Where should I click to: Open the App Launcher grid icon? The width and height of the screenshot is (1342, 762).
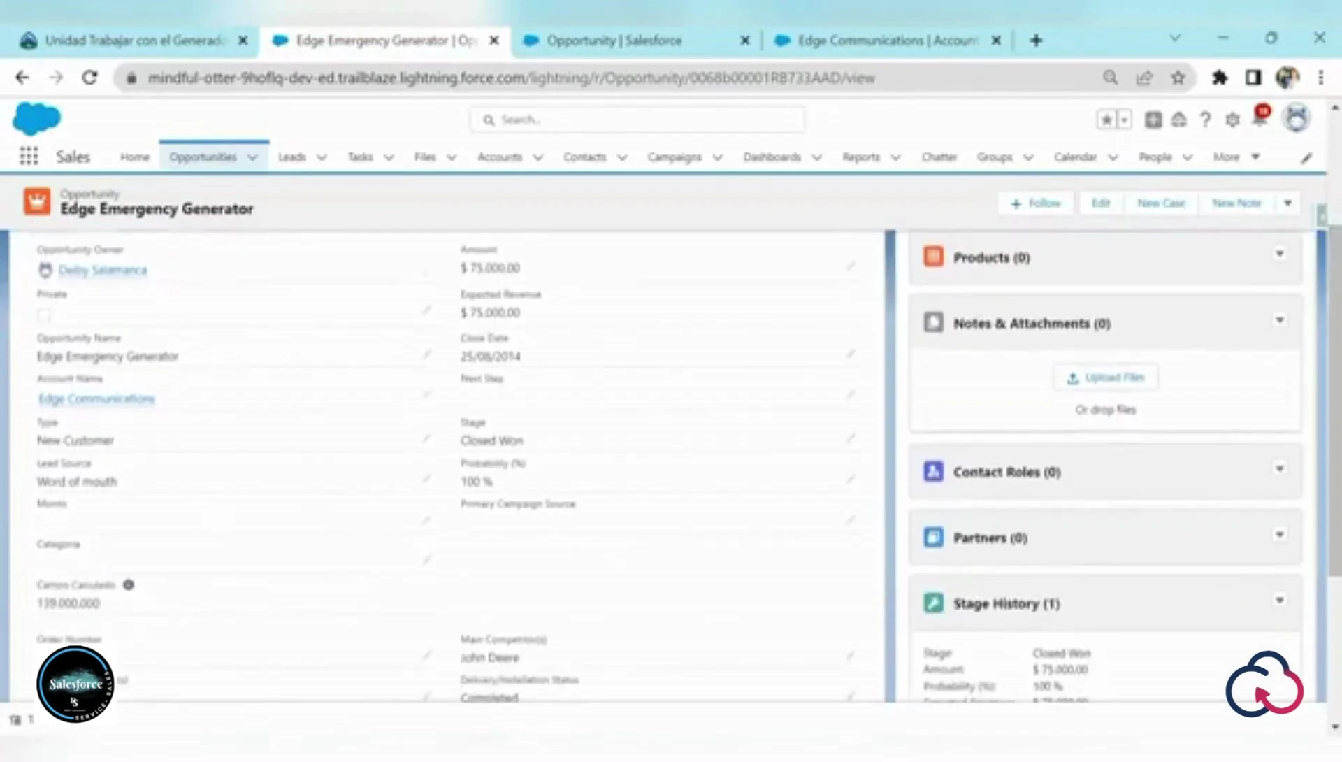pyautogui.click(x=29, y=156)
